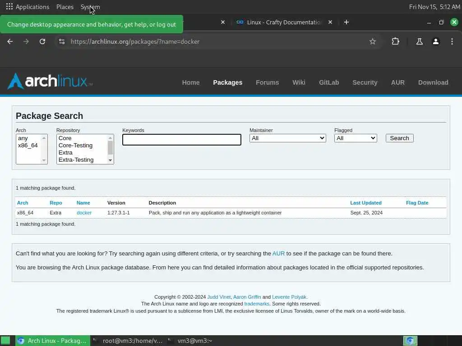462x346 pixels.
Task: Open AUR in Arch navigation bar
Action: pos(398,82)
